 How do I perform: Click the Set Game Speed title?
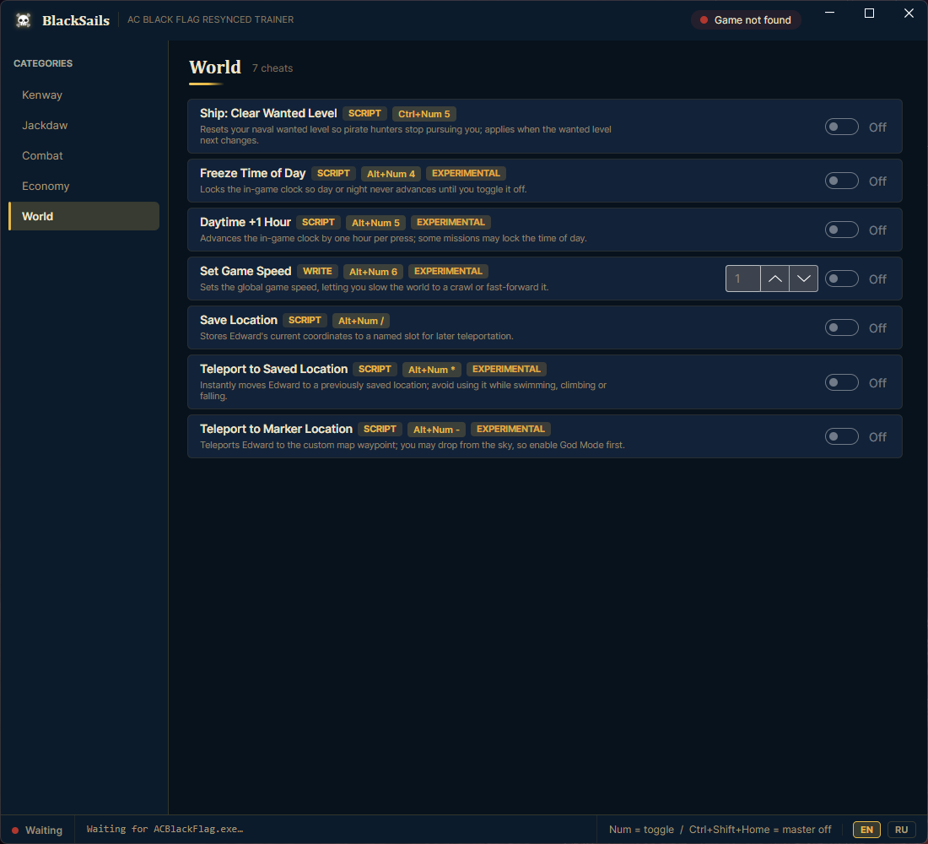[x=245, y=271]
